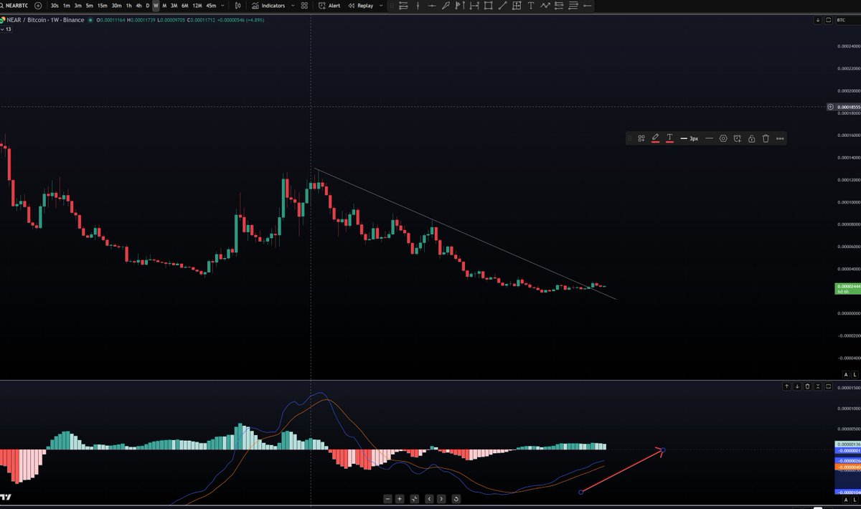Open the NEARBTC symbol search
861x509 pixels.
pos(16,5)
